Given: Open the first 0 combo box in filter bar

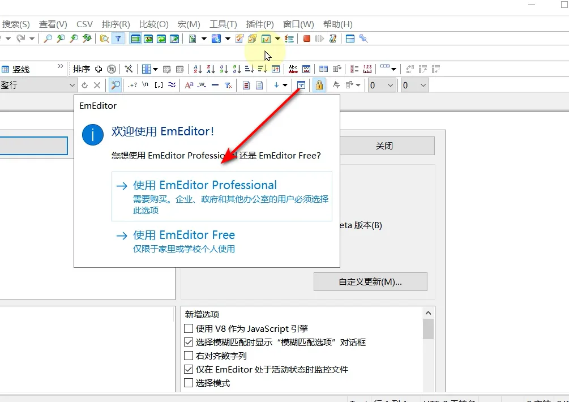Looking at the screenshot, I should click(381, 85).
